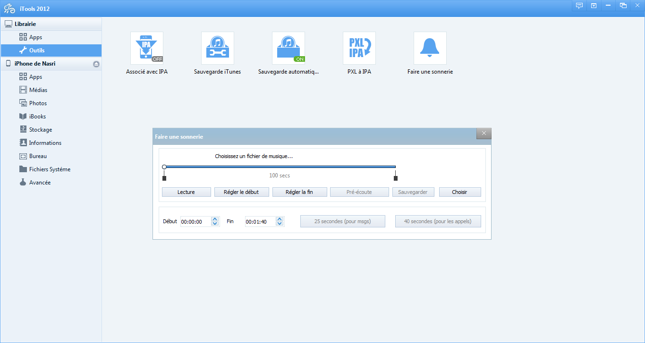Open the Photos section
The width and height of the screenshot is (645, 343).
[51, 103]
